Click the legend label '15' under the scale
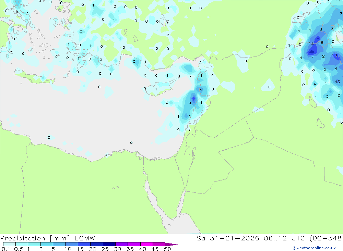This screenshot has width=343, height=251. [x=80, y=249]
